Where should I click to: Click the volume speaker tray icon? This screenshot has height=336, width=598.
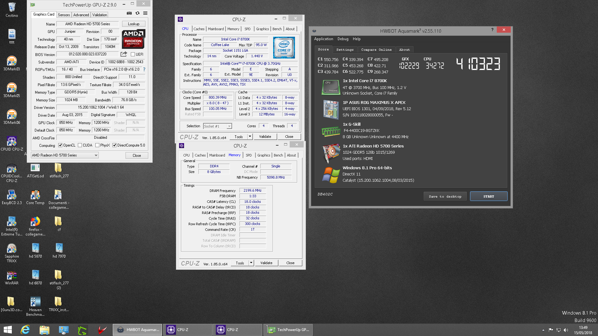tap(566, 330)
